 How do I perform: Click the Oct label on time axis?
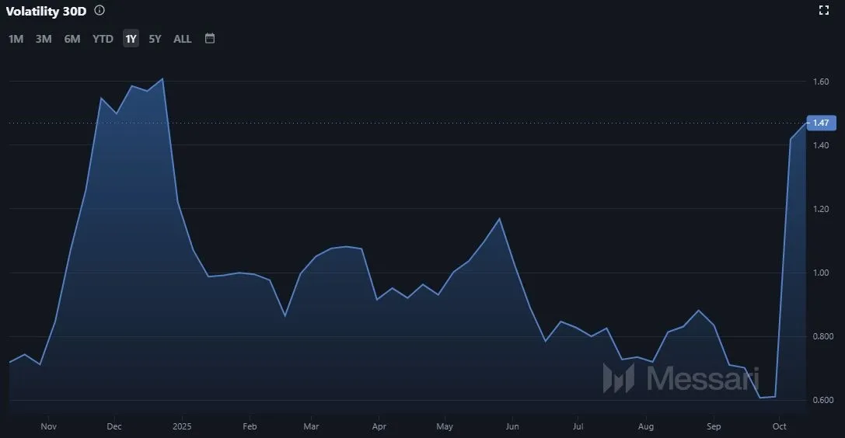coord(780,426)
